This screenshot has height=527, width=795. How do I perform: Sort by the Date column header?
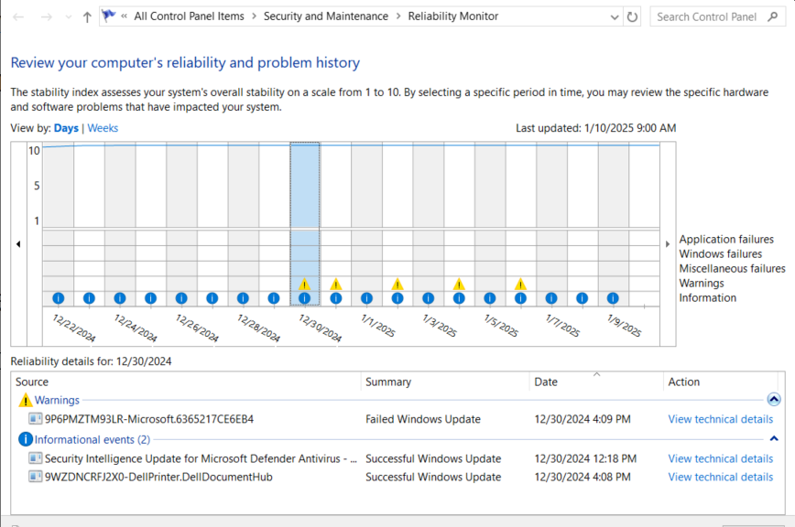click(596, 382)
